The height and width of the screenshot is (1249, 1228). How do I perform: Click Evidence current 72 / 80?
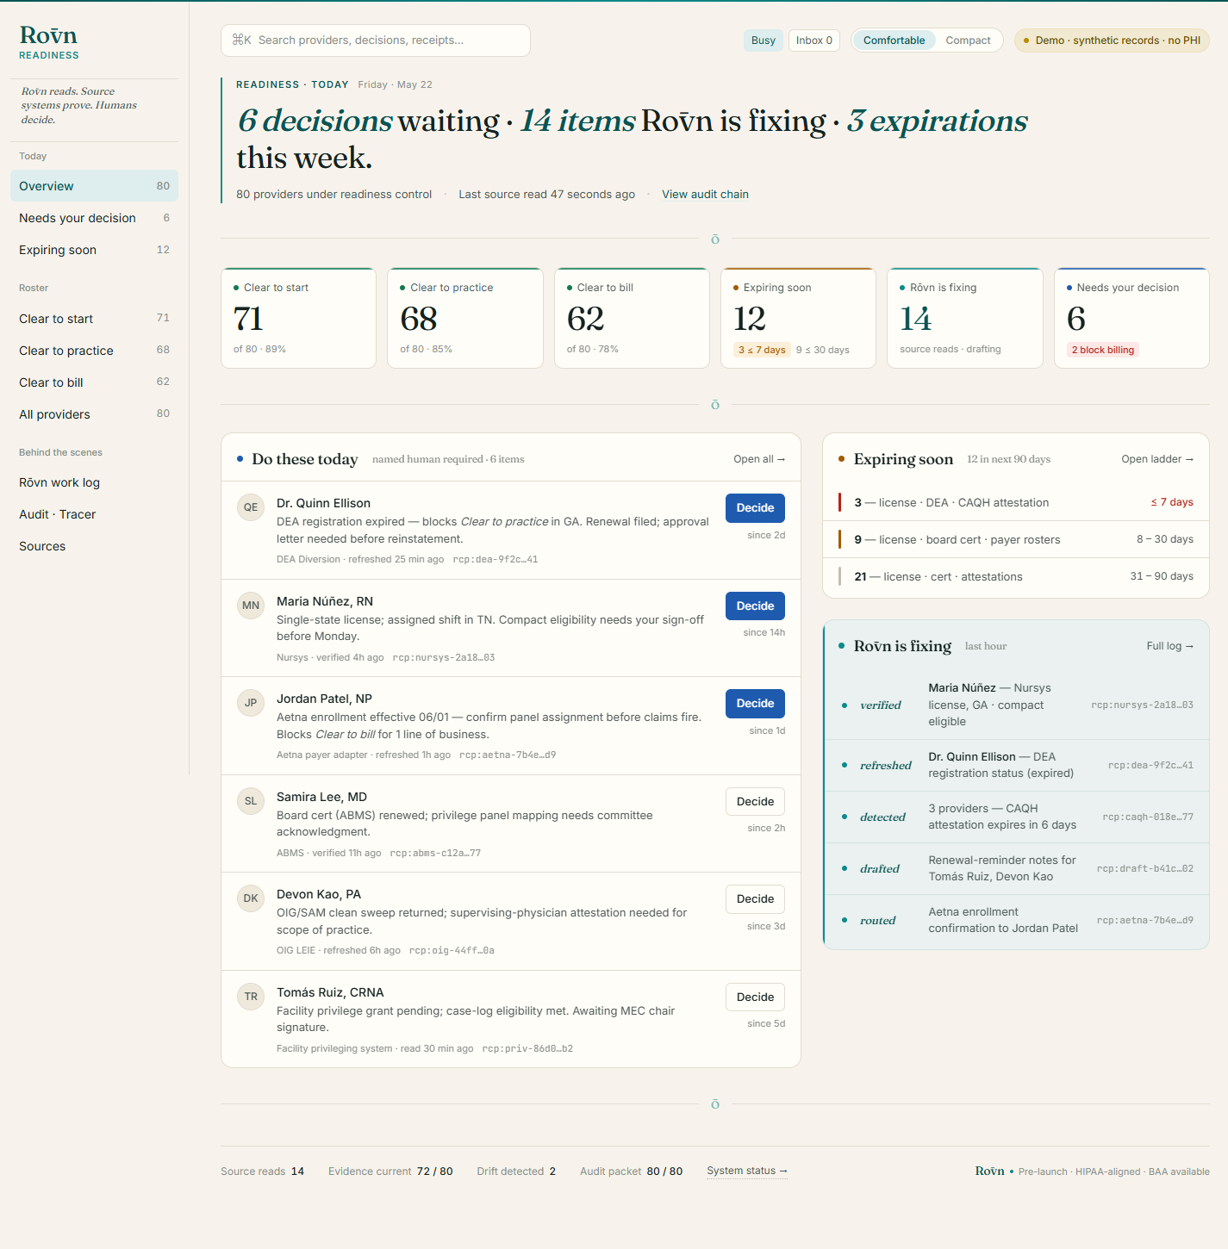(390, 1171)
